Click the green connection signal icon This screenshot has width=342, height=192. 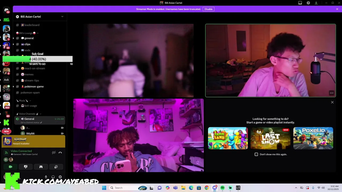[x=6, y=153]
